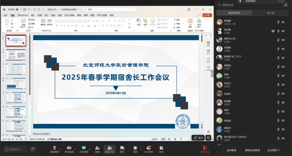Expand the 版式 layout dropdown in ribbon
Screen dimensions: 292x156
click(33, 20)
